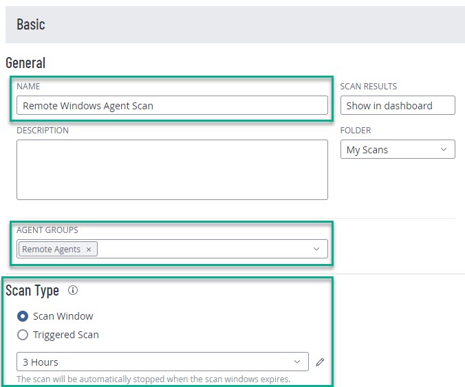Click the pencil edit icon beside 3 Hours
This screenshot has width=465, height=387.
(x=318, y=362)
